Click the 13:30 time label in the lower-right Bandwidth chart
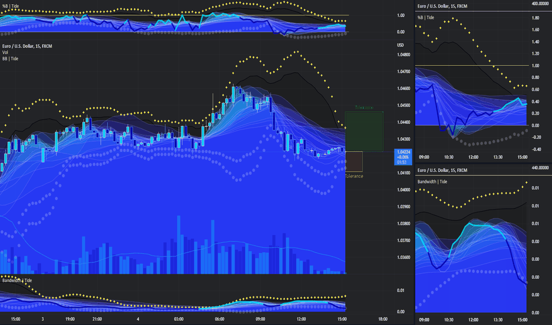This screenshot has width=552, height=325. click(x=498, y=320)
